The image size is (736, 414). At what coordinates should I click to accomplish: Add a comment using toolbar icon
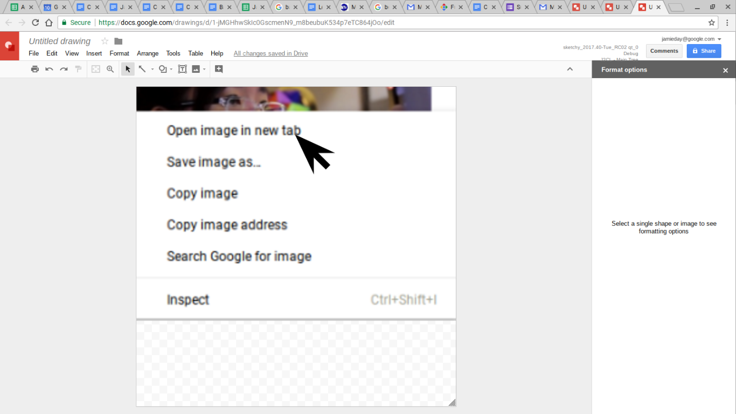pos(219,69)
